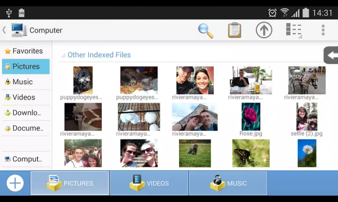The width and height of the screenshot is (338, 202).
Task: Tap the magnifying glass search icon
Action: click(206, 30)
